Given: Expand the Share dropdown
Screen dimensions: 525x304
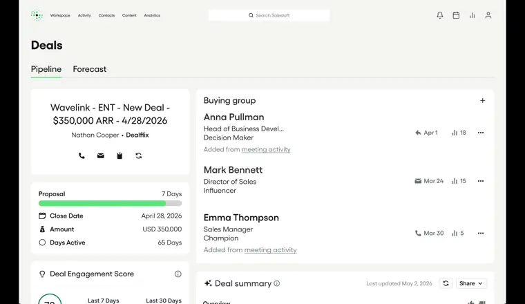Looking at the screenshot, I should click(x=471, y=283).
